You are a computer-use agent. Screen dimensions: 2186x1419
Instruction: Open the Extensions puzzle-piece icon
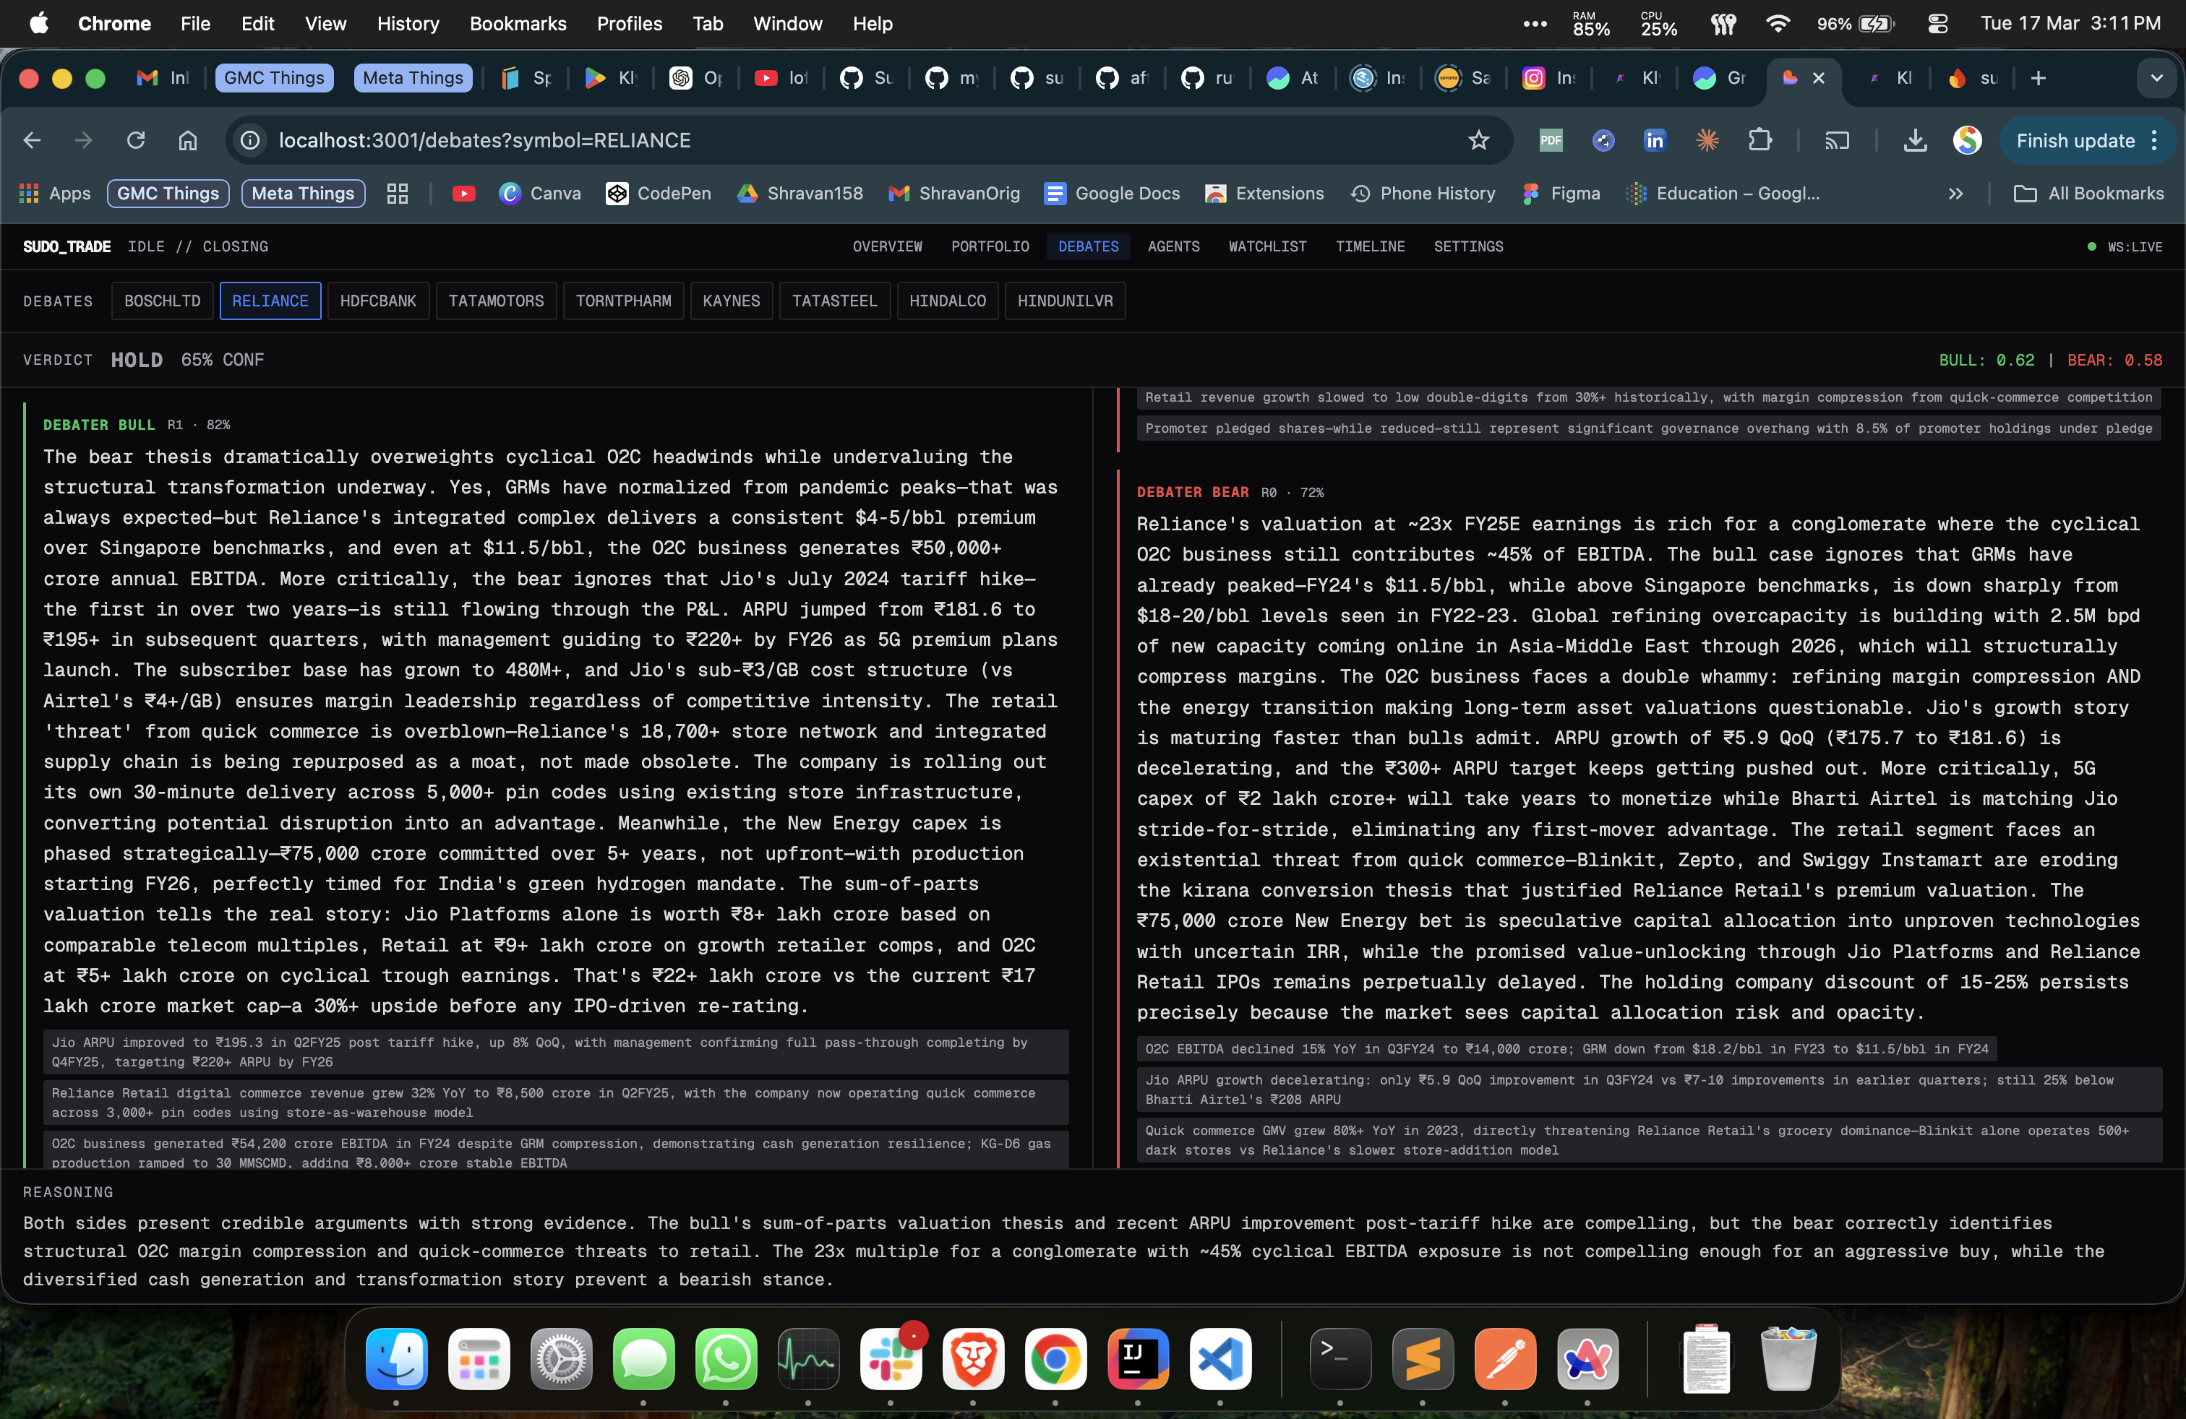click(x=1759, y=140)
